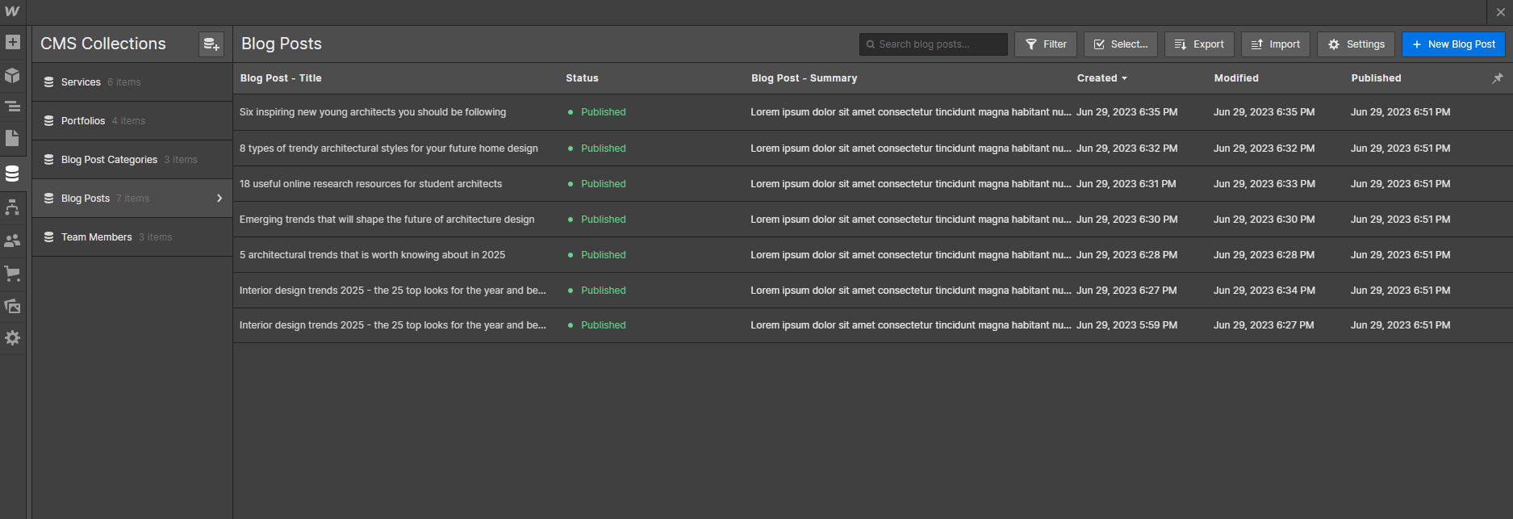1513x519 pixels.
Task: Expand the Blog Posts collection chevron
Action: (219, 199)
